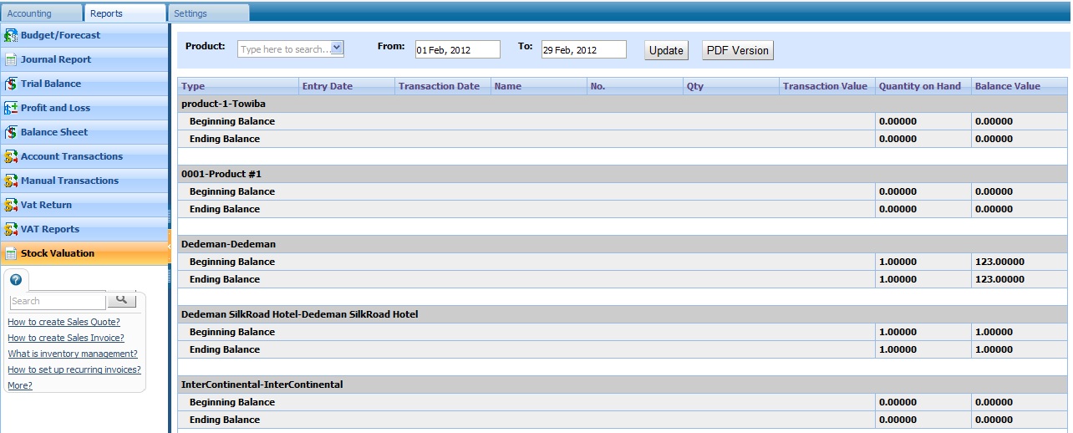This screenshot has height=433, width=1073.
Task: Click the Journal Report icon
Action: click(x=11, y=60)
